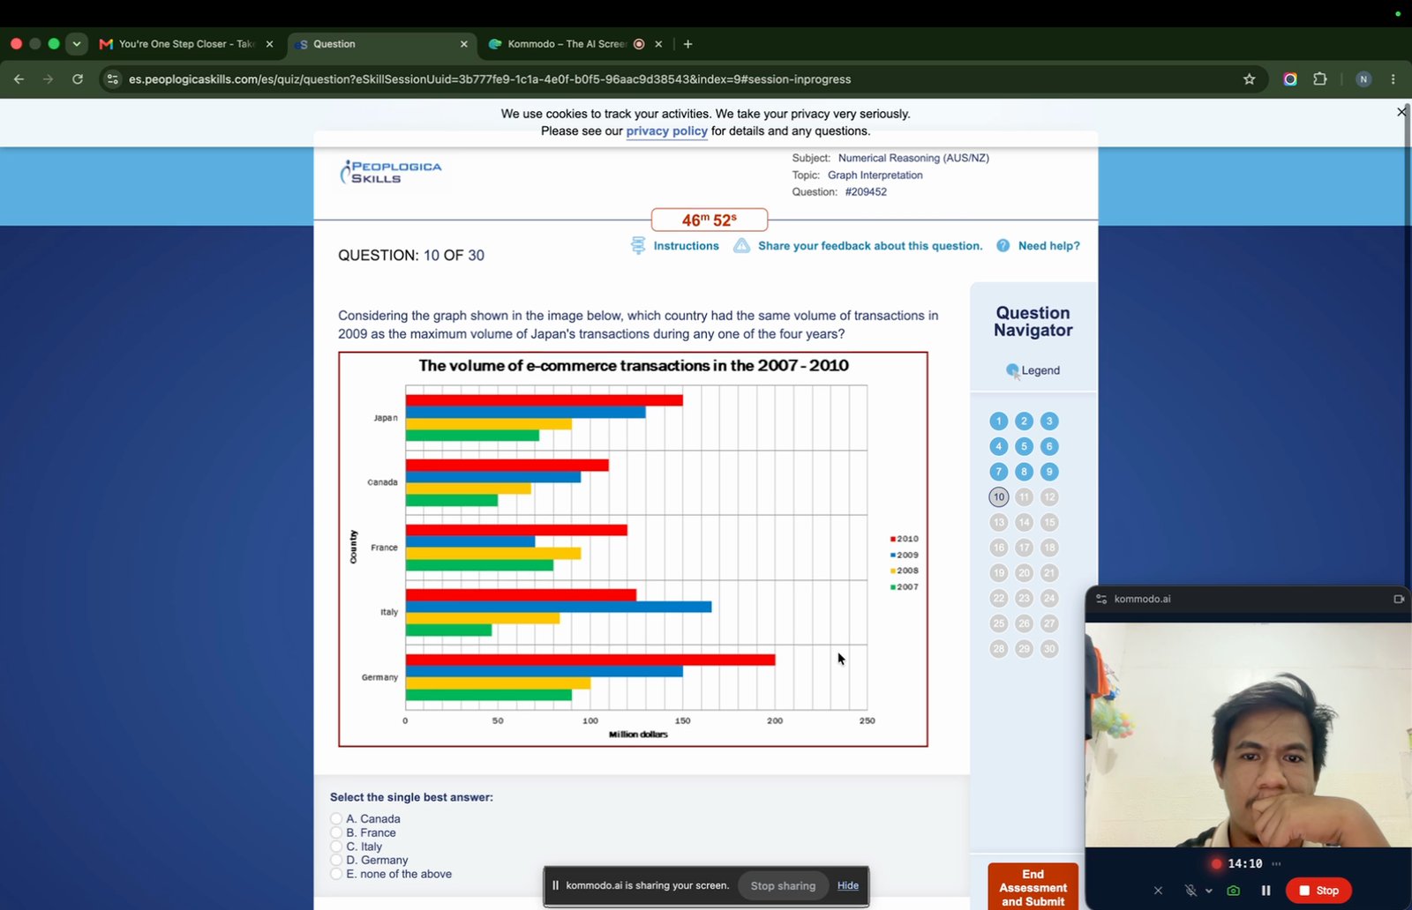Reload the current quiz page
1412x910 pixels.
pyautogui.click(x=78, y=79)
